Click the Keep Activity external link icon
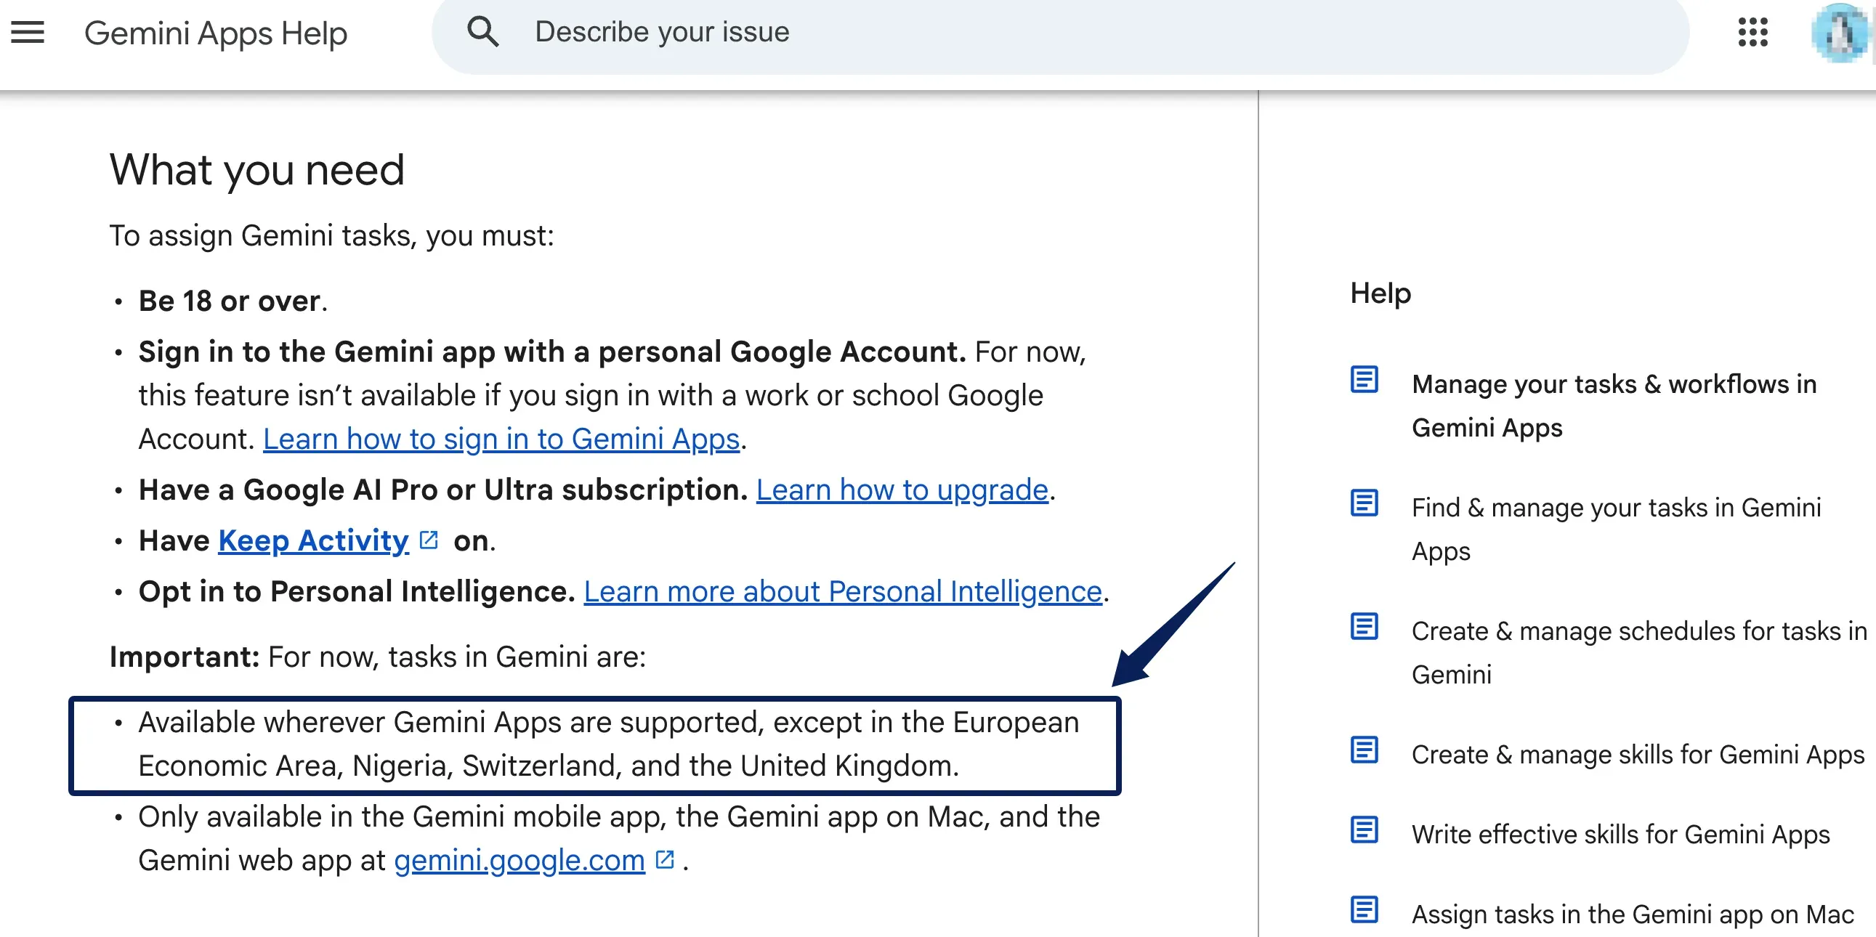This screenshot has width=1876, height=937. 429,540
